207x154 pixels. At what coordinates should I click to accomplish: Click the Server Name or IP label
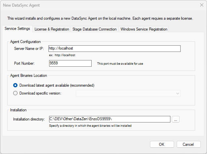29,49
